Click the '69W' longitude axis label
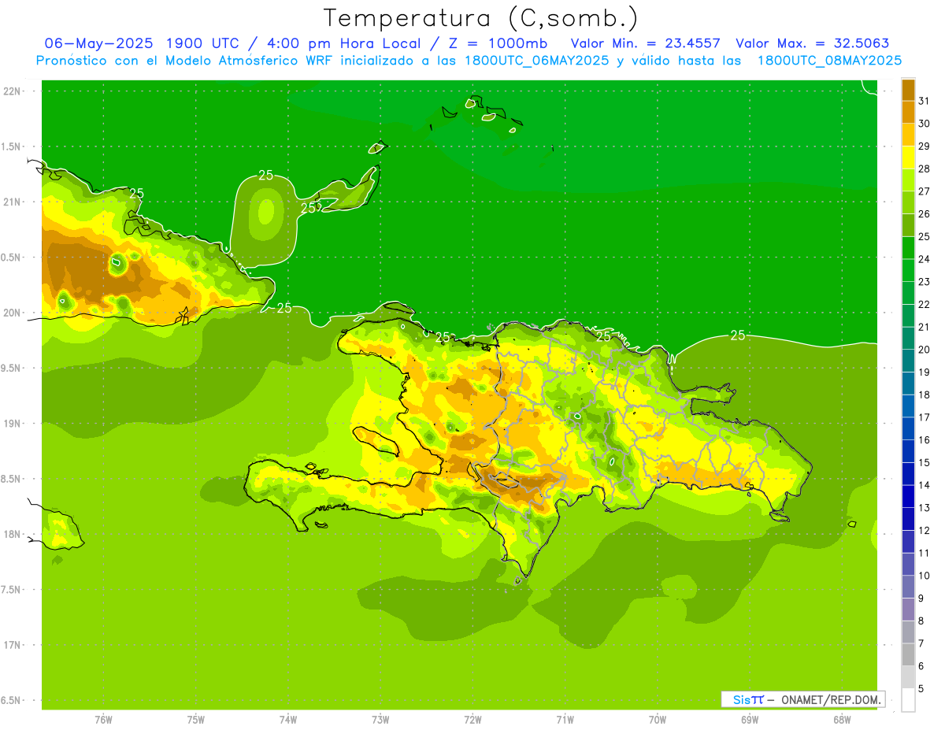 point(750,720)
